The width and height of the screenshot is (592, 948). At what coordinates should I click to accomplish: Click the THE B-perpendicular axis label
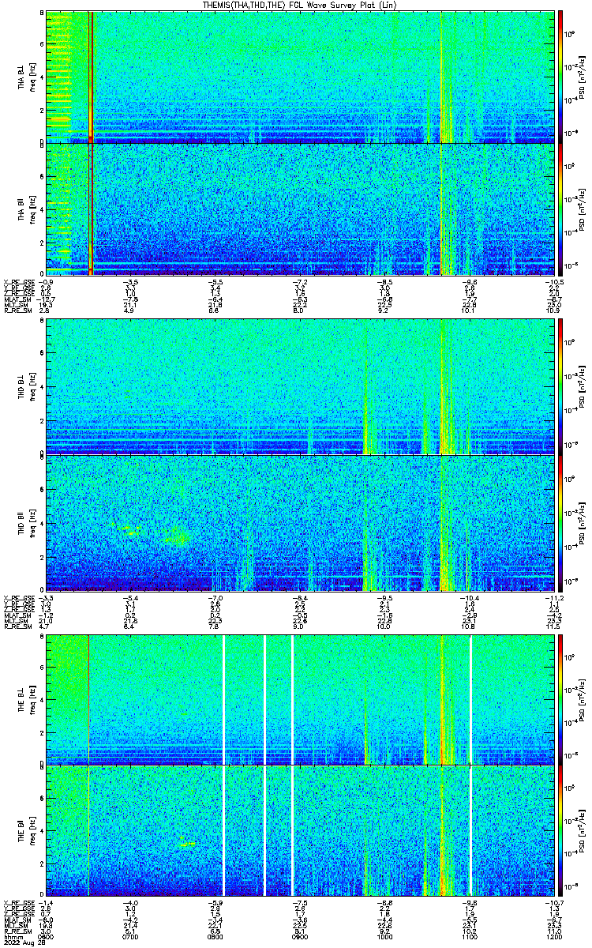22,700
